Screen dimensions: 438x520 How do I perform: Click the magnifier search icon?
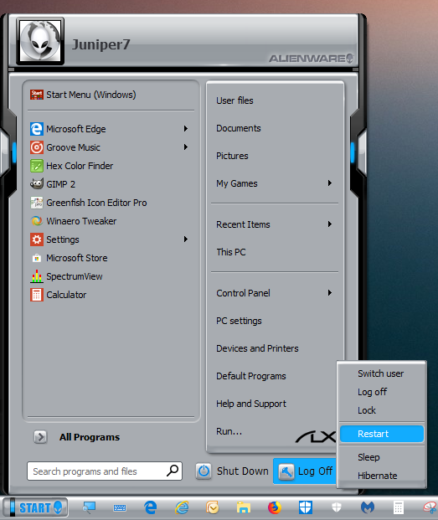click(173, 471)
